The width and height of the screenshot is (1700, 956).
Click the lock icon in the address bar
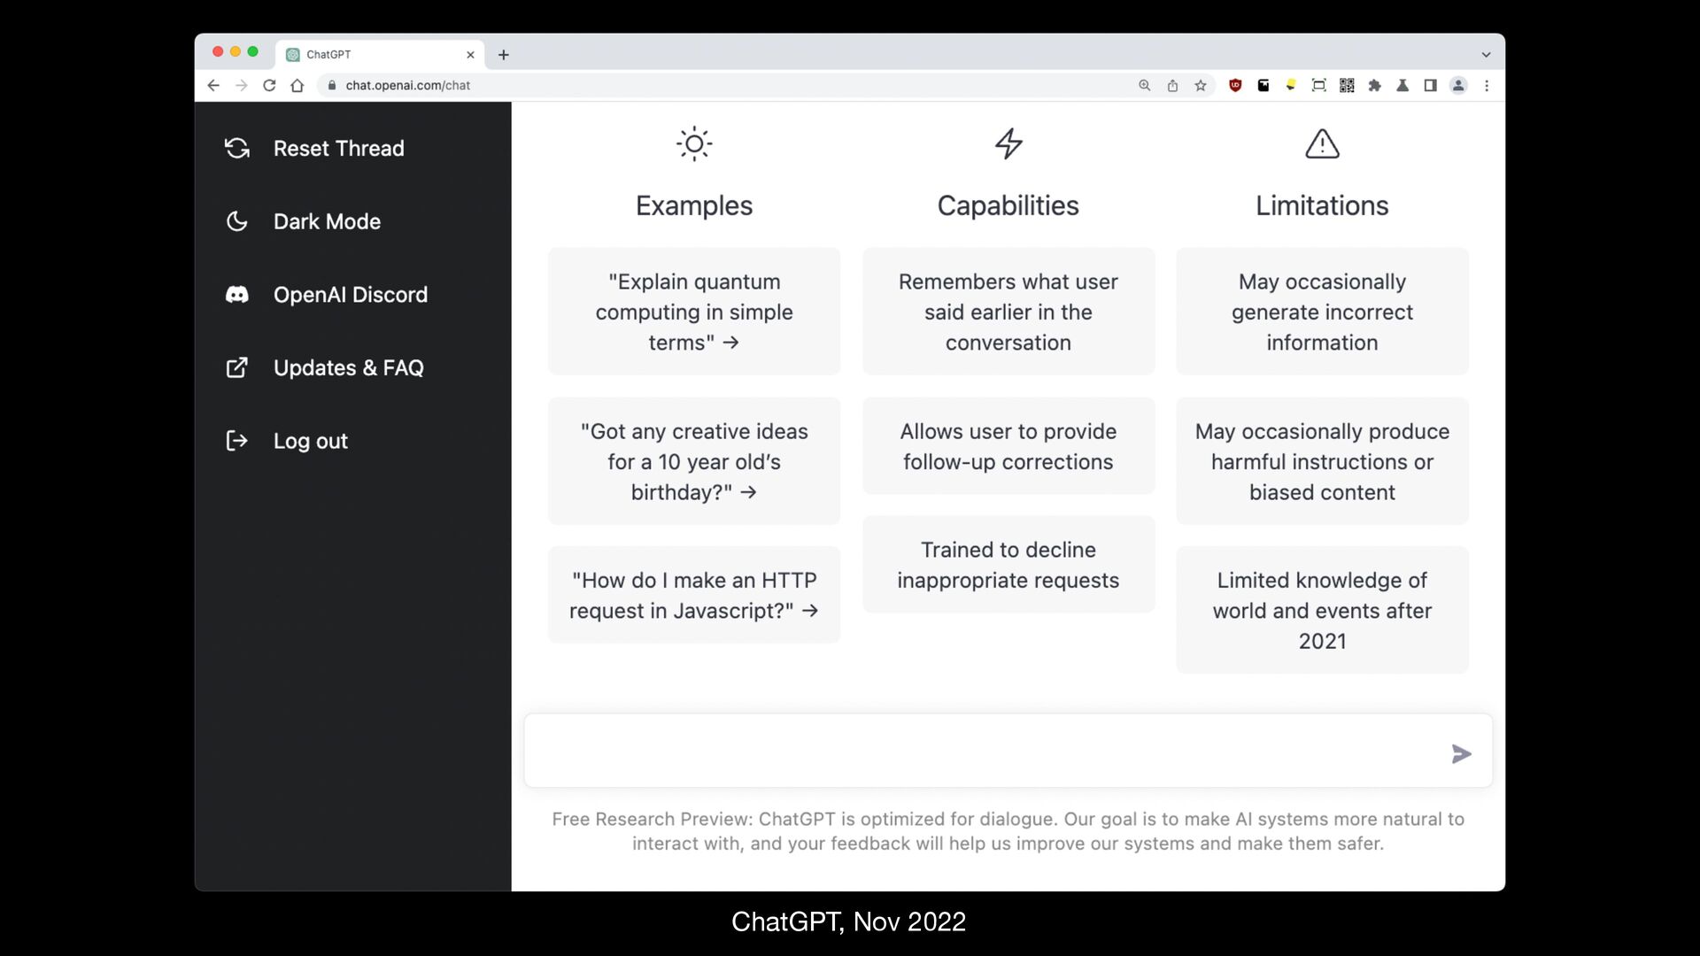coord(332,85)
